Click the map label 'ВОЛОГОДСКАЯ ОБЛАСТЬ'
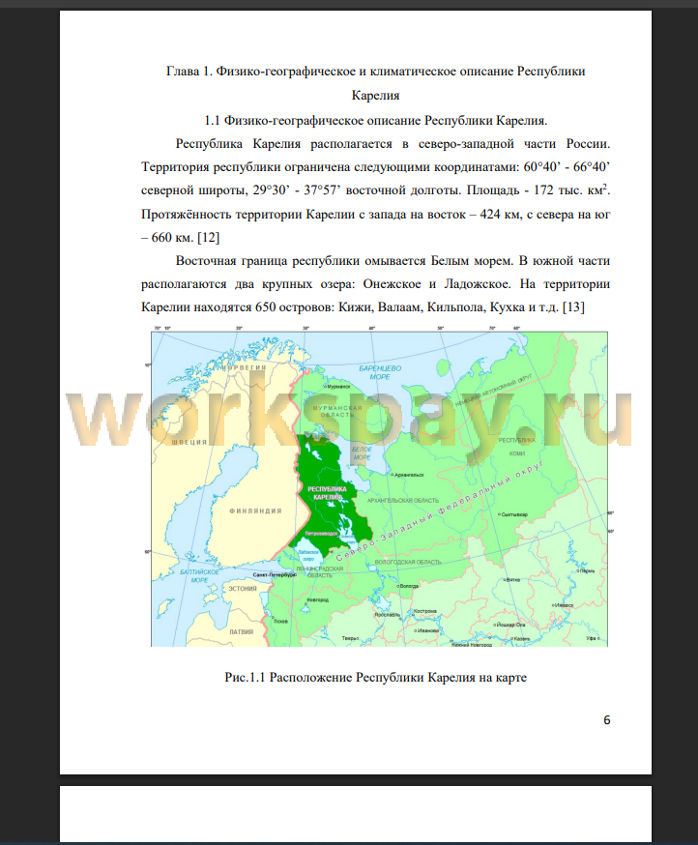 (x=408, y=562)
